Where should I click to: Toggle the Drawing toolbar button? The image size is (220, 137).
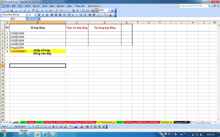[96, 10]
